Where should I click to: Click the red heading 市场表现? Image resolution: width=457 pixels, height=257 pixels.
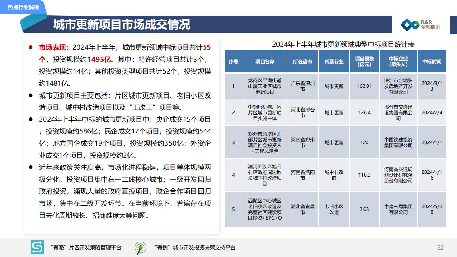54,47
